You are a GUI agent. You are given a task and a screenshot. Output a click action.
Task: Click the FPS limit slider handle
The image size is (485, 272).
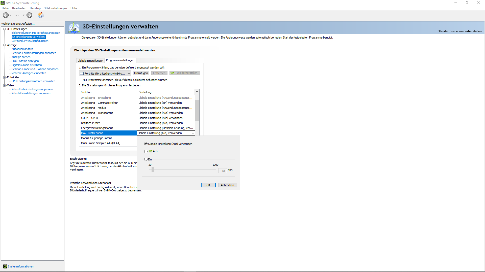pos(153,170)
